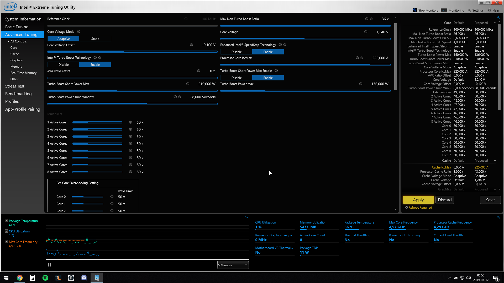504x283 pixels.
Task: Set Core Voltage Mode to Static
Action: [x=95, y=39]
